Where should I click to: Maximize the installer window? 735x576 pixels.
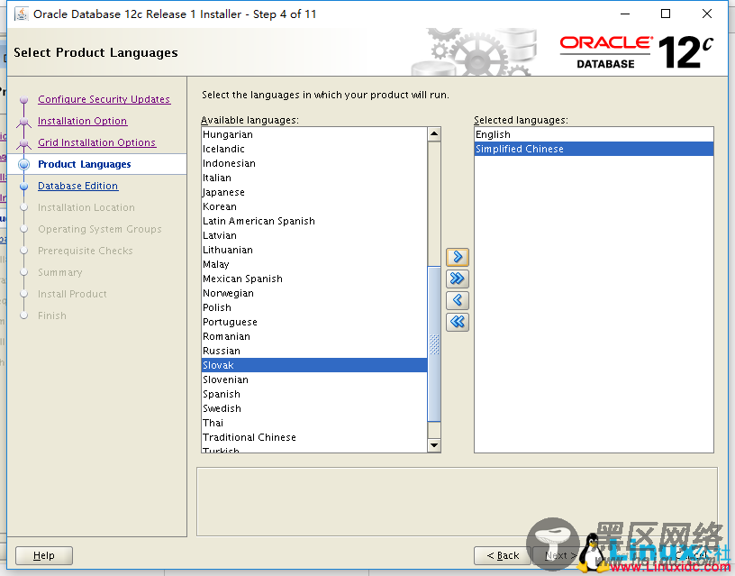point(665,14)
